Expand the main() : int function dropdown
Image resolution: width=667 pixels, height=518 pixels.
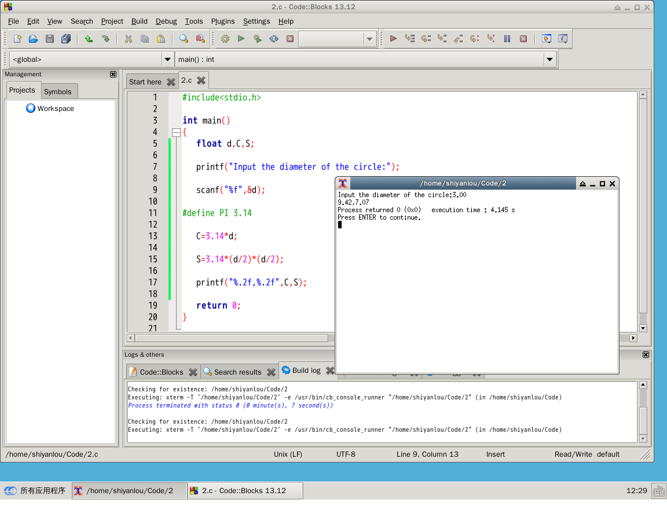point(549,60)
